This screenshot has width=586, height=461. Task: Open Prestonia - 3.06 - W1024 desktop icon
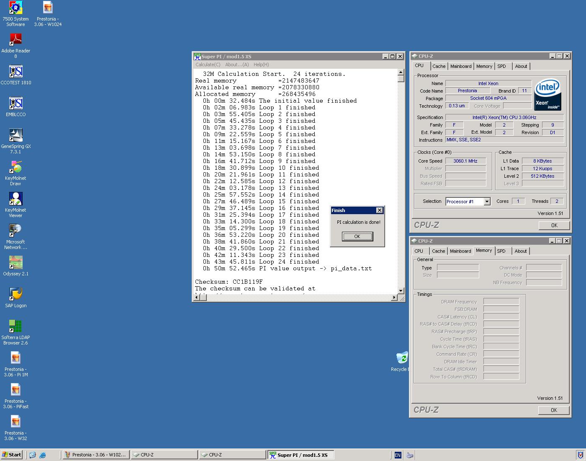[48, 13]
